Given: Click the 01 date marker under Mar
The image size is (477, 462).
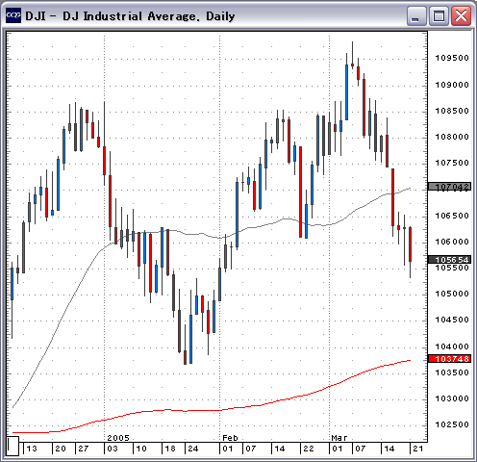Looking at the screenshot, I should pos(338,449).
